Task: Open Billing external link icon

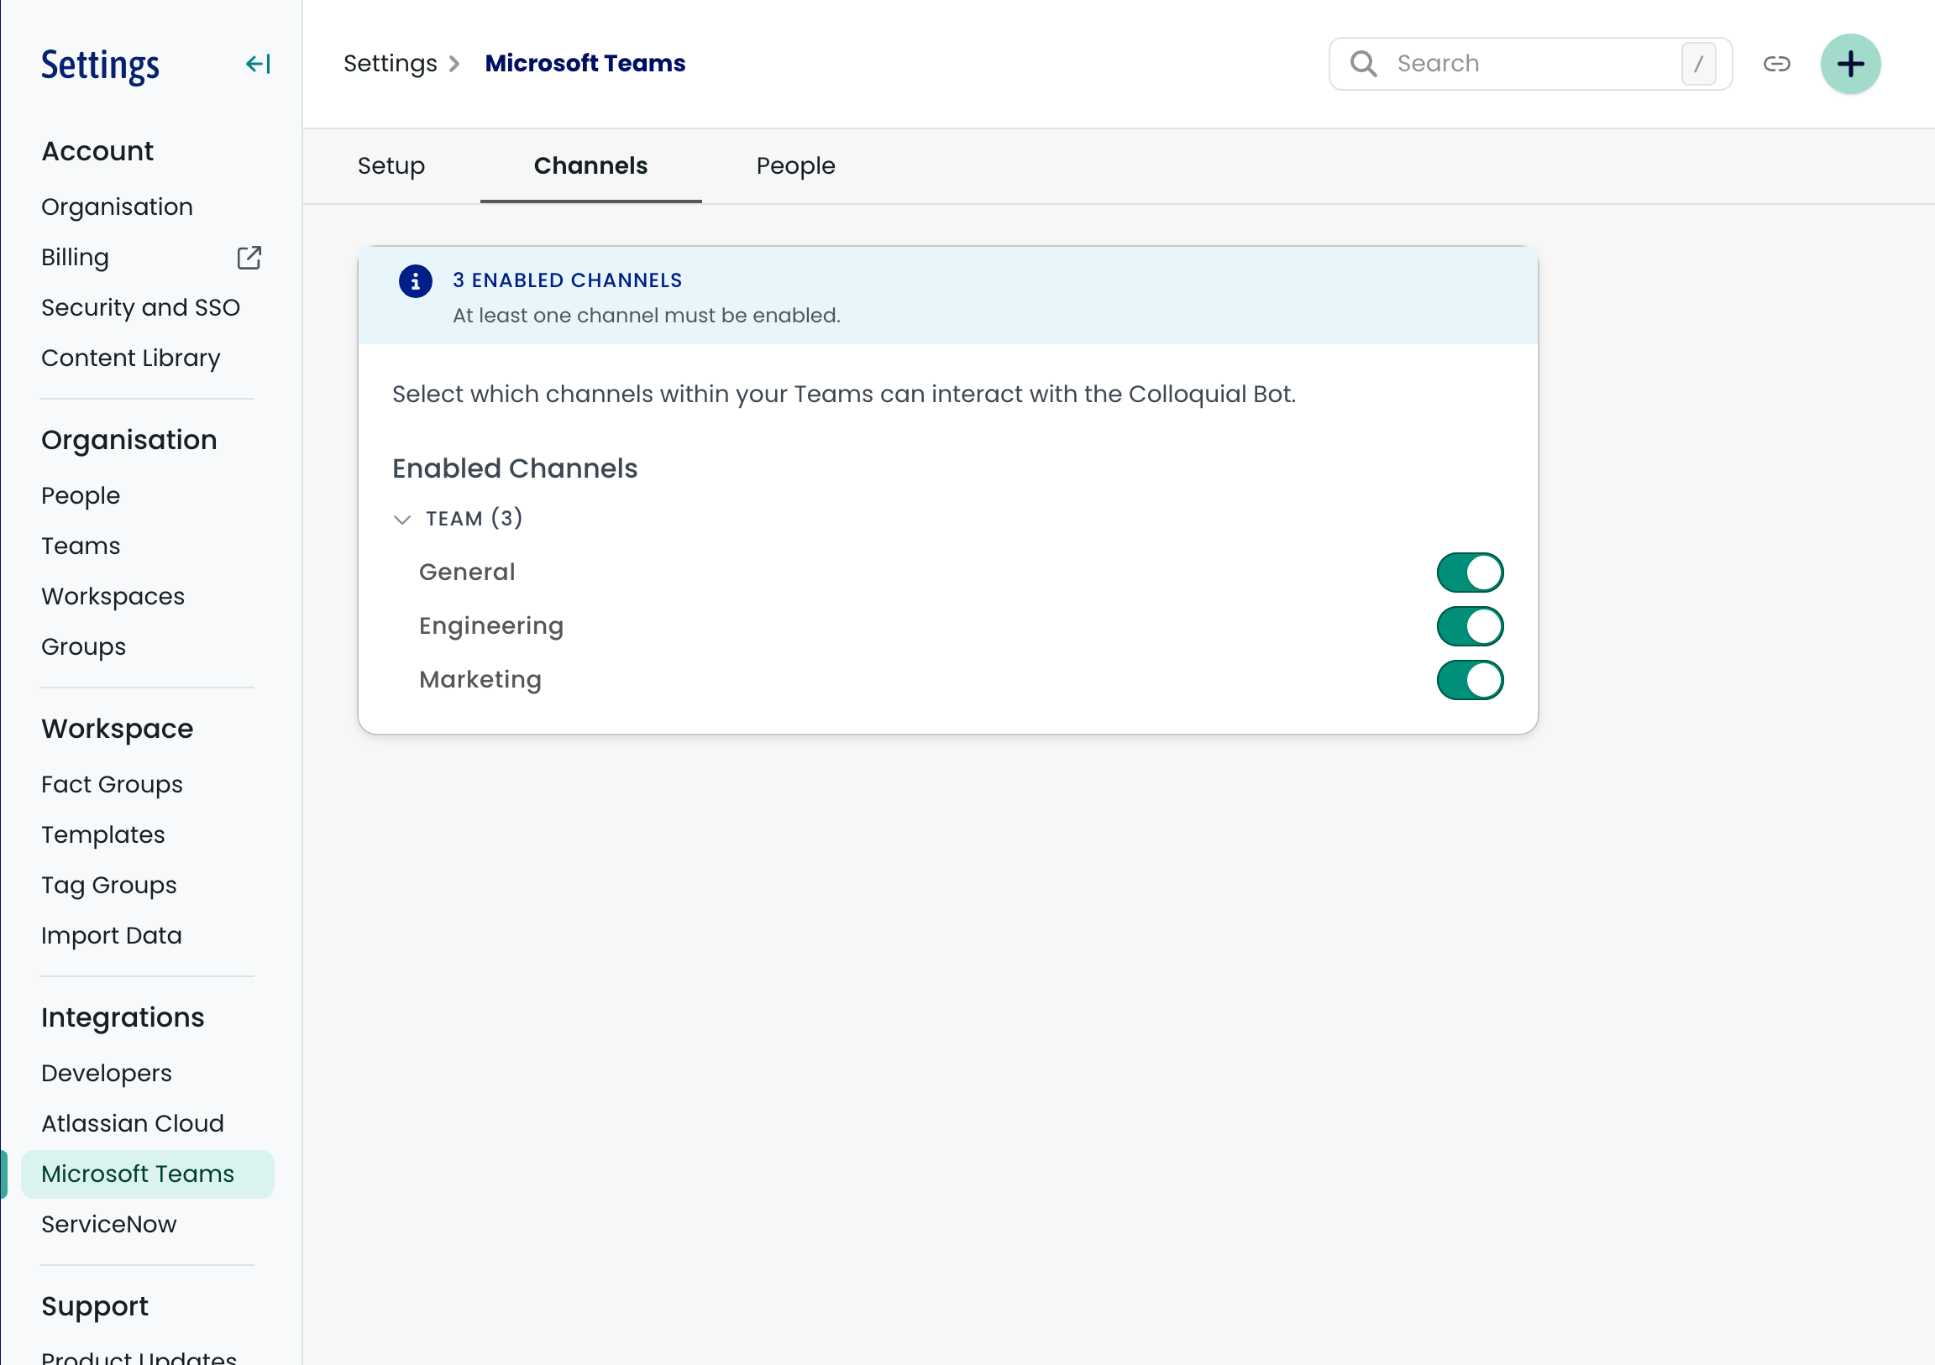Action: [249, 258]
